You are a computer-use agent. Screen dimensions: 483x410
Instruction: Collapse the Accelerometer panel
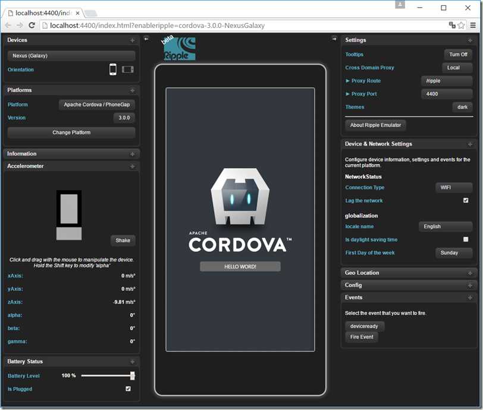pyautogui.click(x=133, y=166)
